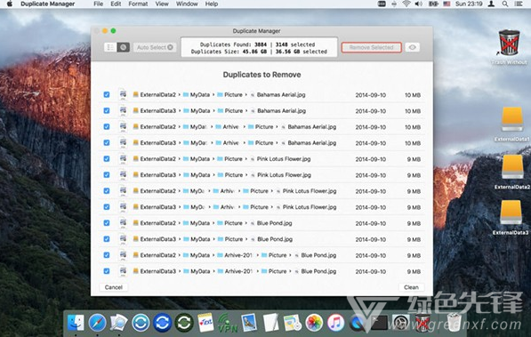Select the magnifier view toolbar icon
The image size is (531, 337).
pos(124,47)
